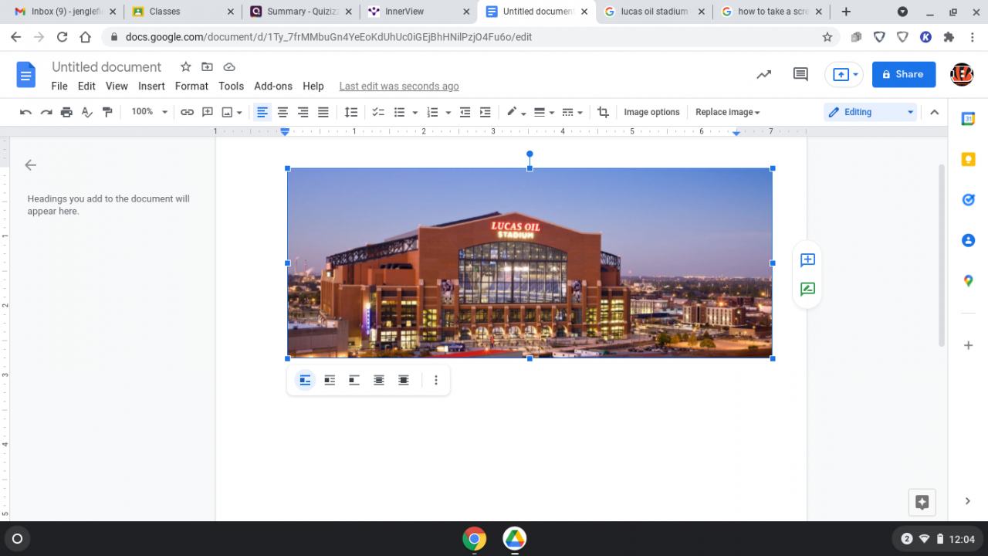Image resolution: width=988 pixels, height=556 pixels.
Task: Click the insert link icon
Action: pos(187,112)
